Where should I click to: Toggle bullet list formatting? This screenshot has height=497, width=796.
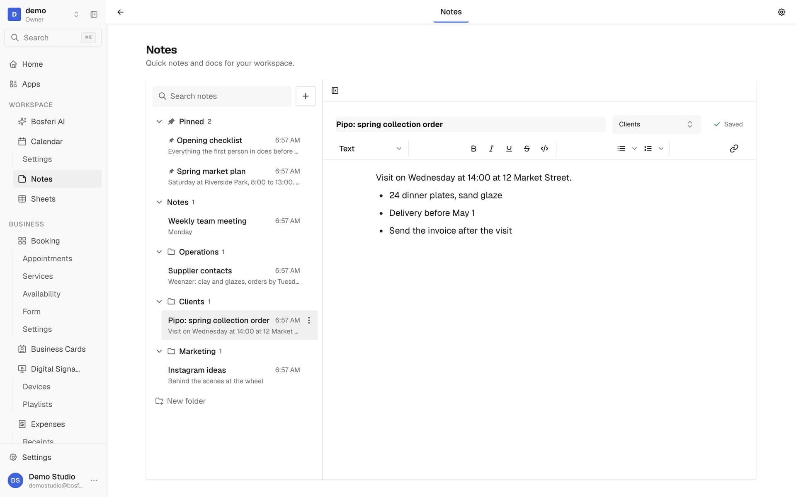pyautogui.click(x=621, y=149)
